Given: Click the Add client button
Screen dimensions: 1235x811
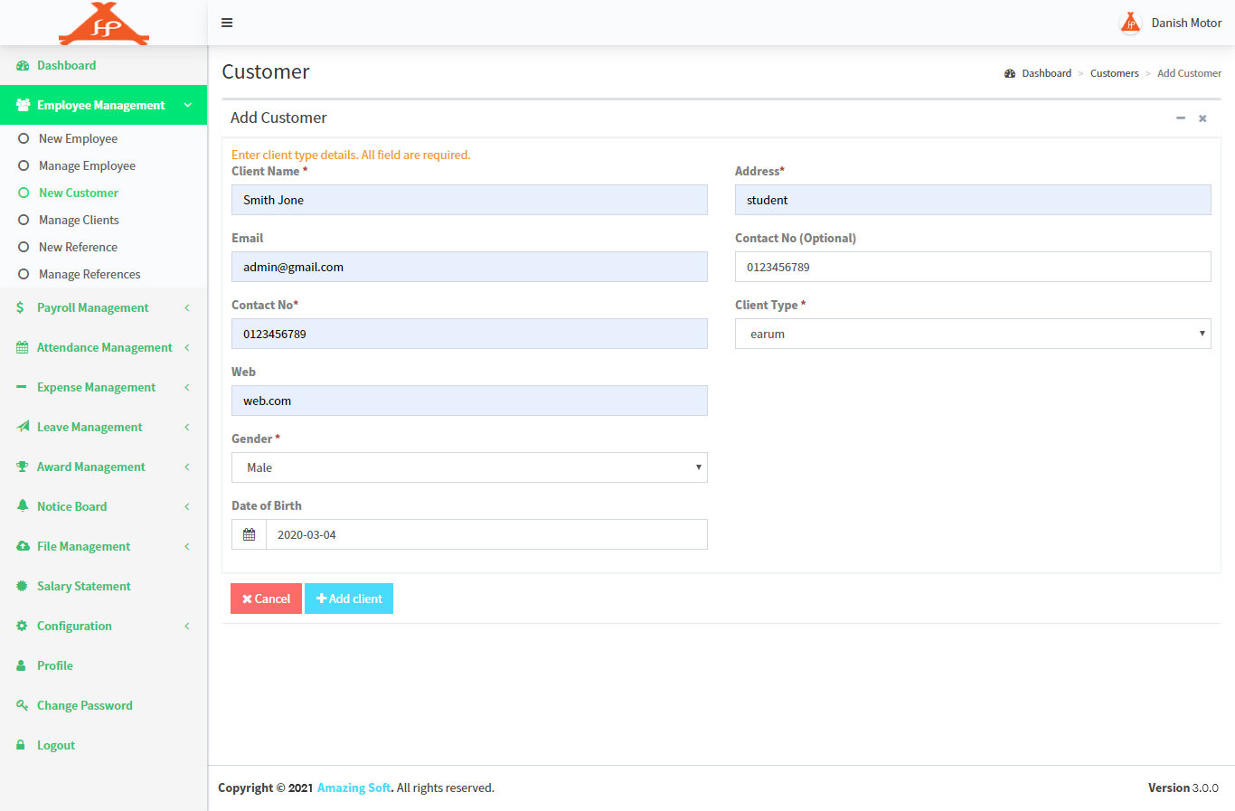Looking at the screenshot, I should (x=349, y=599).
